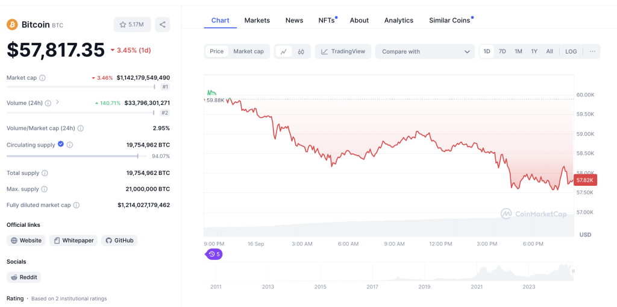Click the purple events history badge

coord(214,254)
